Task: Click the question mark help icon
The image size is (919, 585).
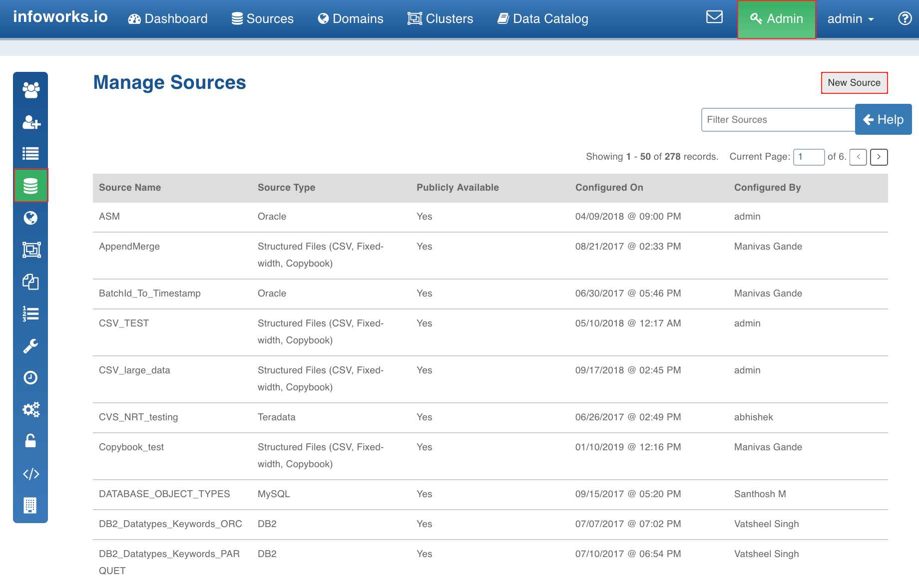Action: (x=905, y=18)
